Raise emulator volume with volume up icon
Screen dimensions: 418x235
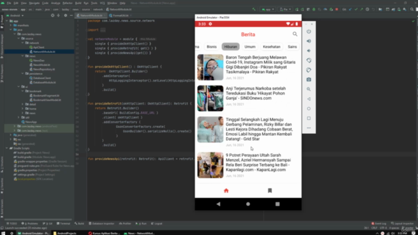point(309,41)
